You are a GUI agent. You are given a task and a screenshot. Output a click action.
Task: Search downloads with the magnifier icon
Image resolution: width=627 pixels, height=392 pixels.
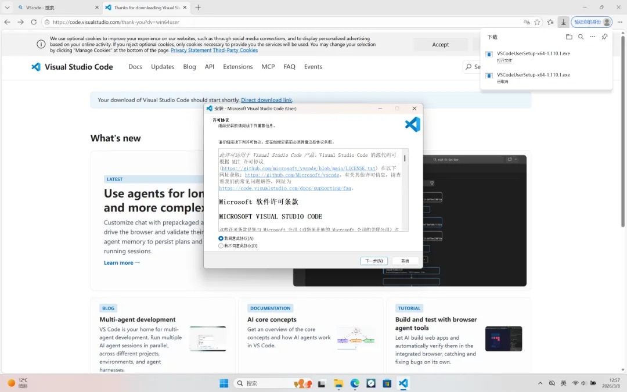(581, 37)
